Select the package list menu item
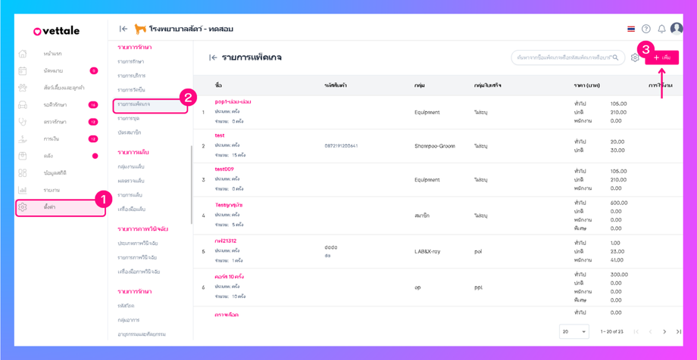The height and width of the screenshot is (360, 697). point(134,104)
